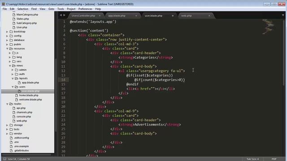Open api.php under routes

click(21, 108)
